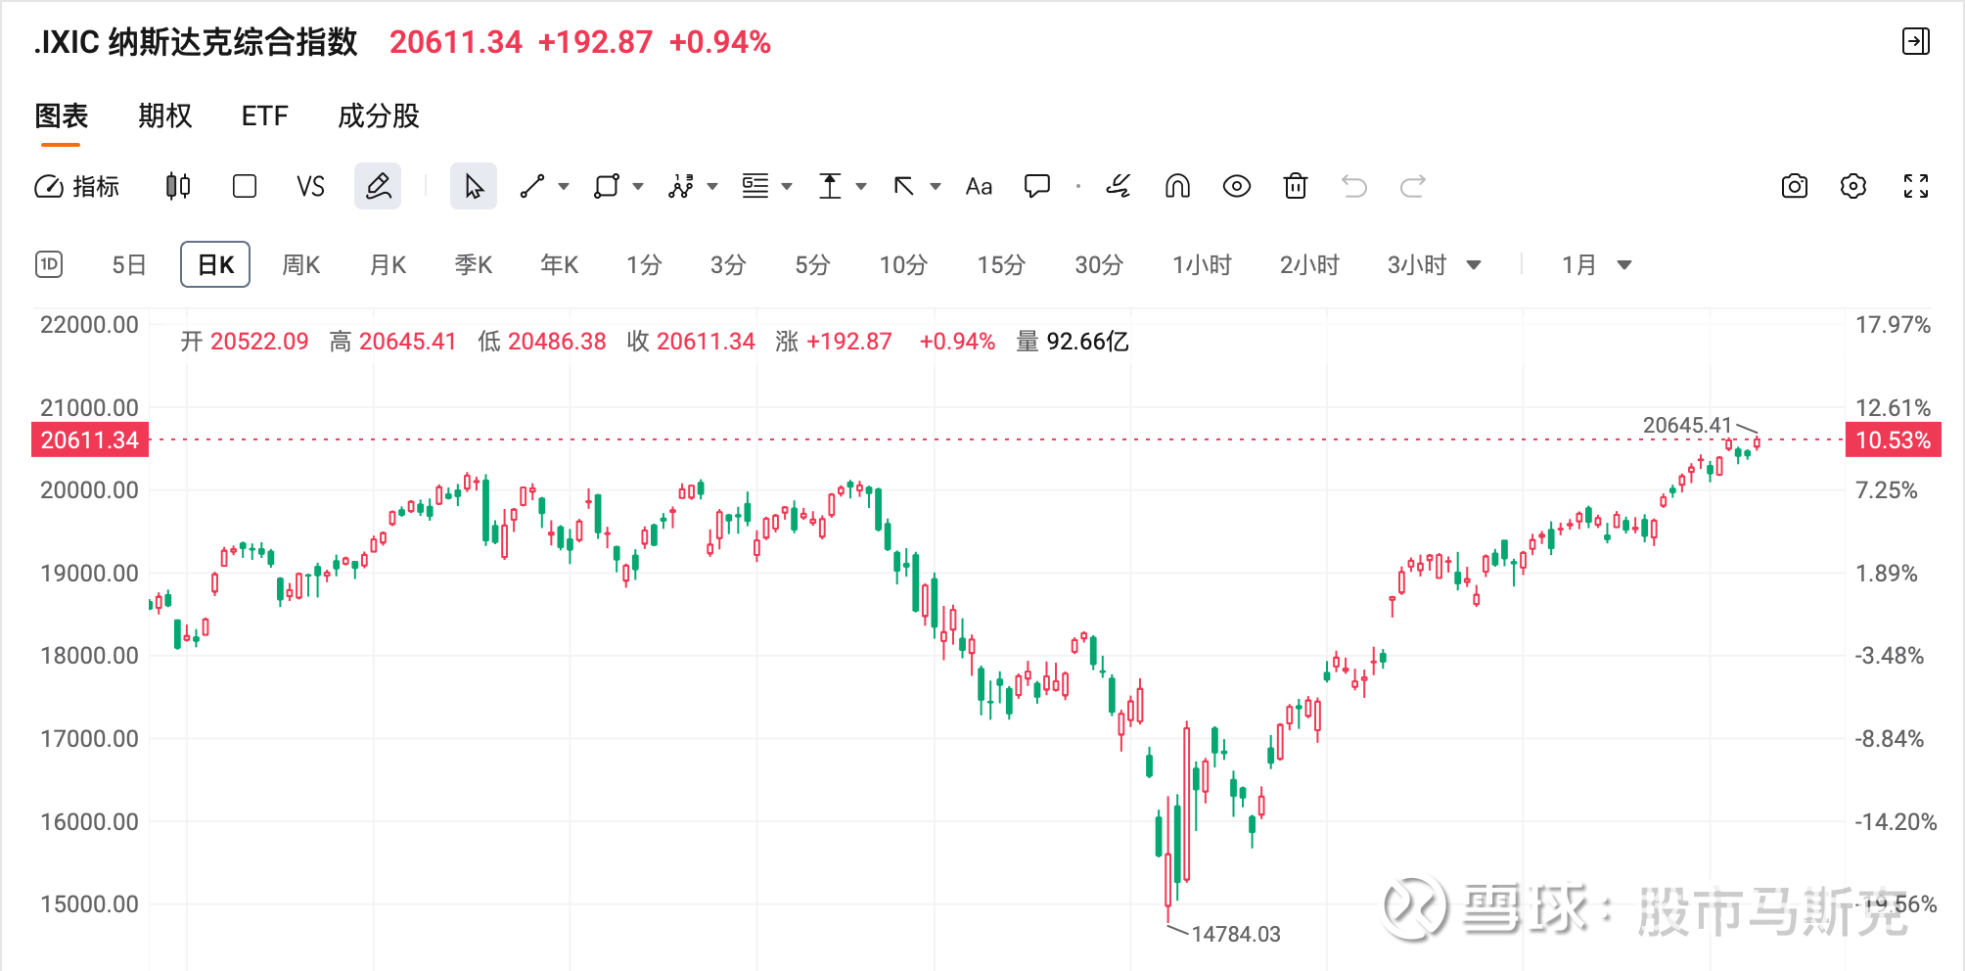Switch to the 期权 tab
1965x971 pixels.
click(164, 116)
